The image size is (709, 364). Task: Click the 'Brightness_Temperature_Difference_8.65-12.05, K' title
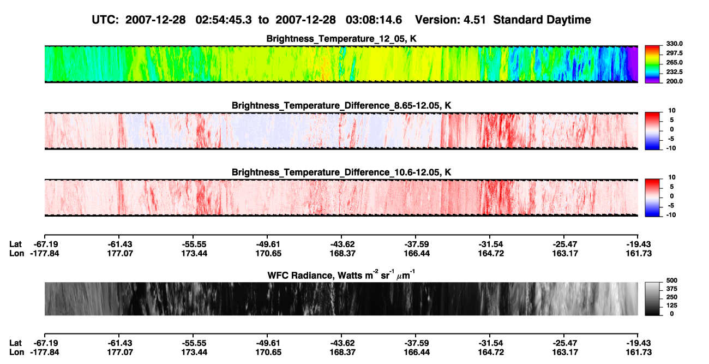coord(341,105)
